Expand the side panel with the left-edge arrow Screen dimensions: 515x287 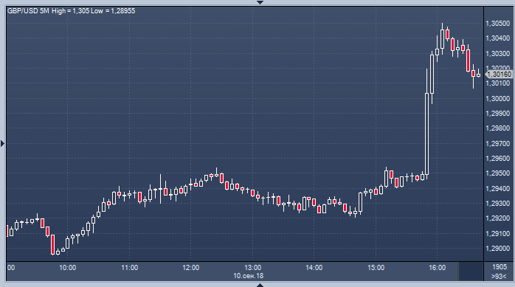[x=3, y=143]
